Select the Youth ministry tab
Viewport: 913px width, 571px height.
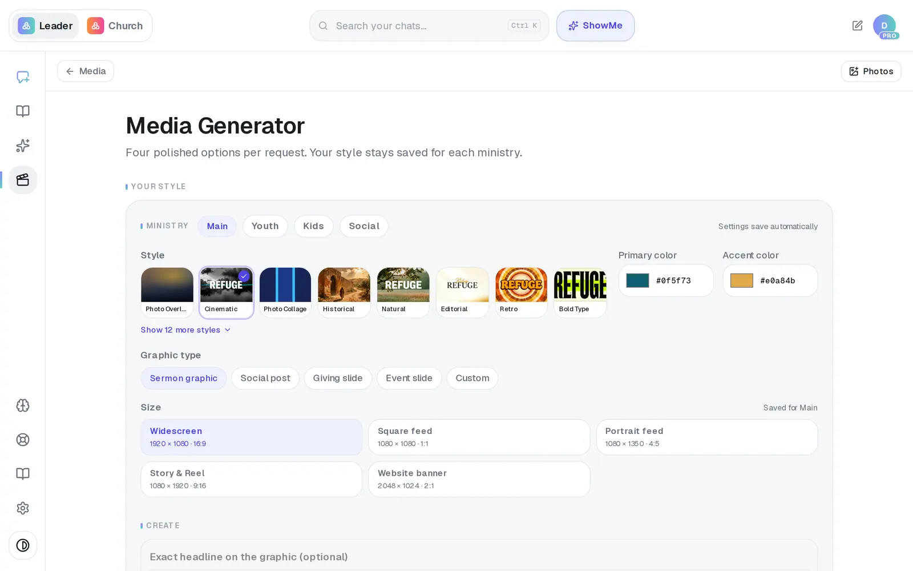click(265, 226)
